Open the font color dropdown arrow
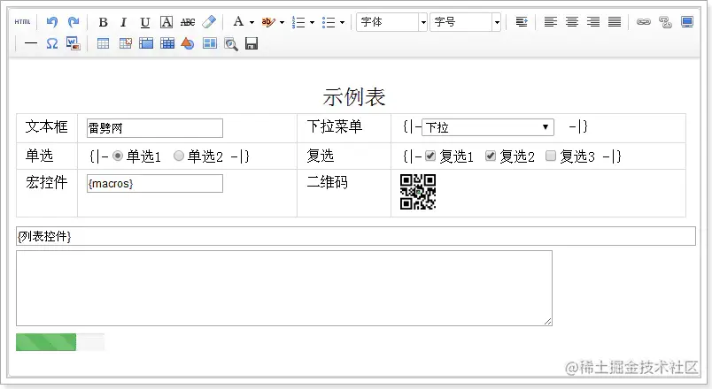The width and height of the screenshot is (712, 389). pos(252,22)
